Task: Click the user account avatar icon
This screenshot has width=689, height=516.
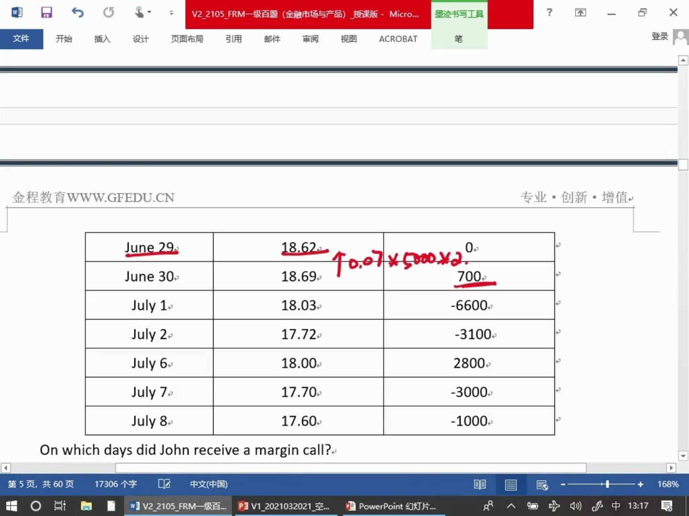Action: pos(680,37)
